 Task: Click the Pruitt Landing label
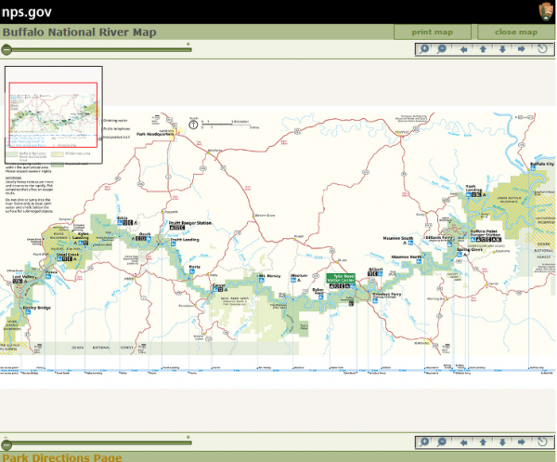tap(185, 240)
